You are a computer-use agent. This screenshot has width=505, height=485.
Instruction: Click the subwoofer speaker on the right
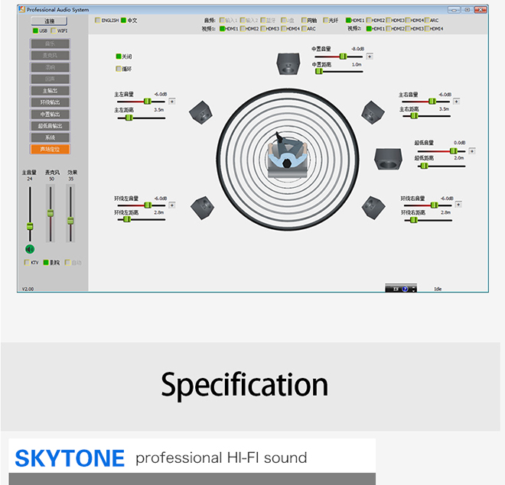pyautogui.click(x=389, y=160)
